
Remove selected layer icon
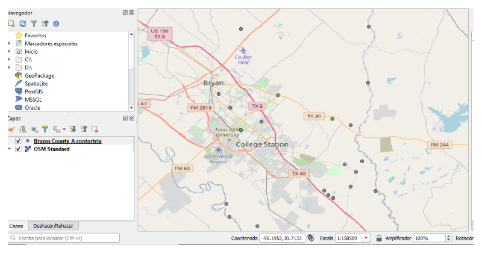(95, 129)
